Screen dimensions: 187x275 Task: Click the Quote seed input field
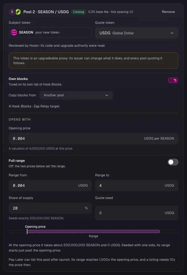pos(137,213)
